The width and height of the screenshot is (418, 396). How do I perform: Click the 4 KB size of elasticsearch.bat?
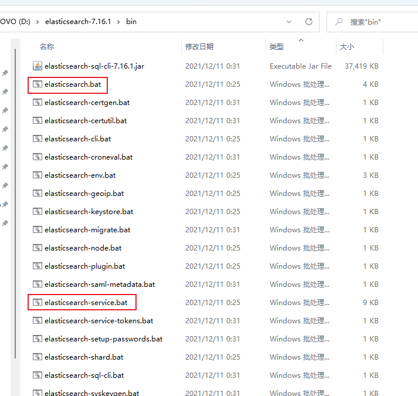[371, 84]
